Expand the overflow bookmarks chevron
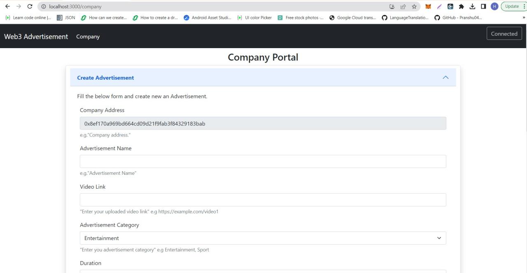527x273 pixels. point(524,17)
